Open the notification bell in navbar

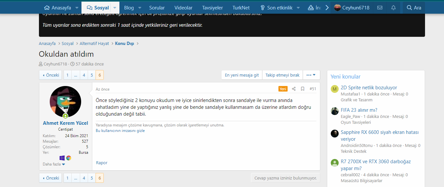393,7
